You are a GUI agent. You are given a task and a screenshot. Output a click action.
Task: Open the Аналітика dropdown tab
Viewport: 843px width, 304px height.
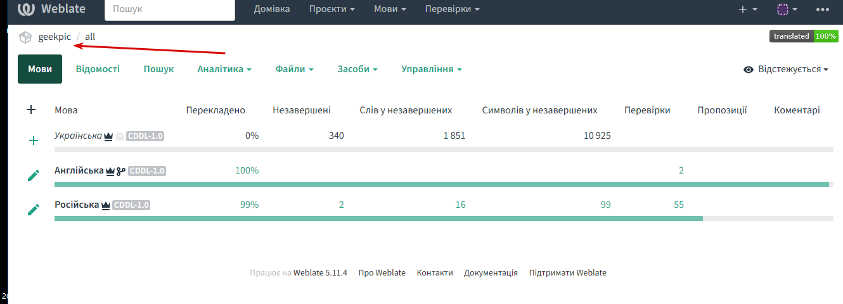click(224, 69)
